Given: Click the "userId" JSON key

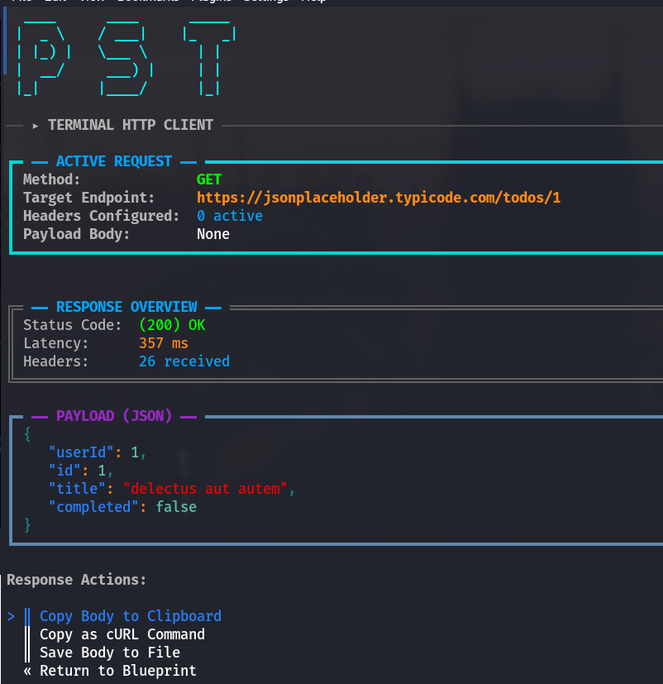Looking at the screenshot, I should [x=81, y=452].
